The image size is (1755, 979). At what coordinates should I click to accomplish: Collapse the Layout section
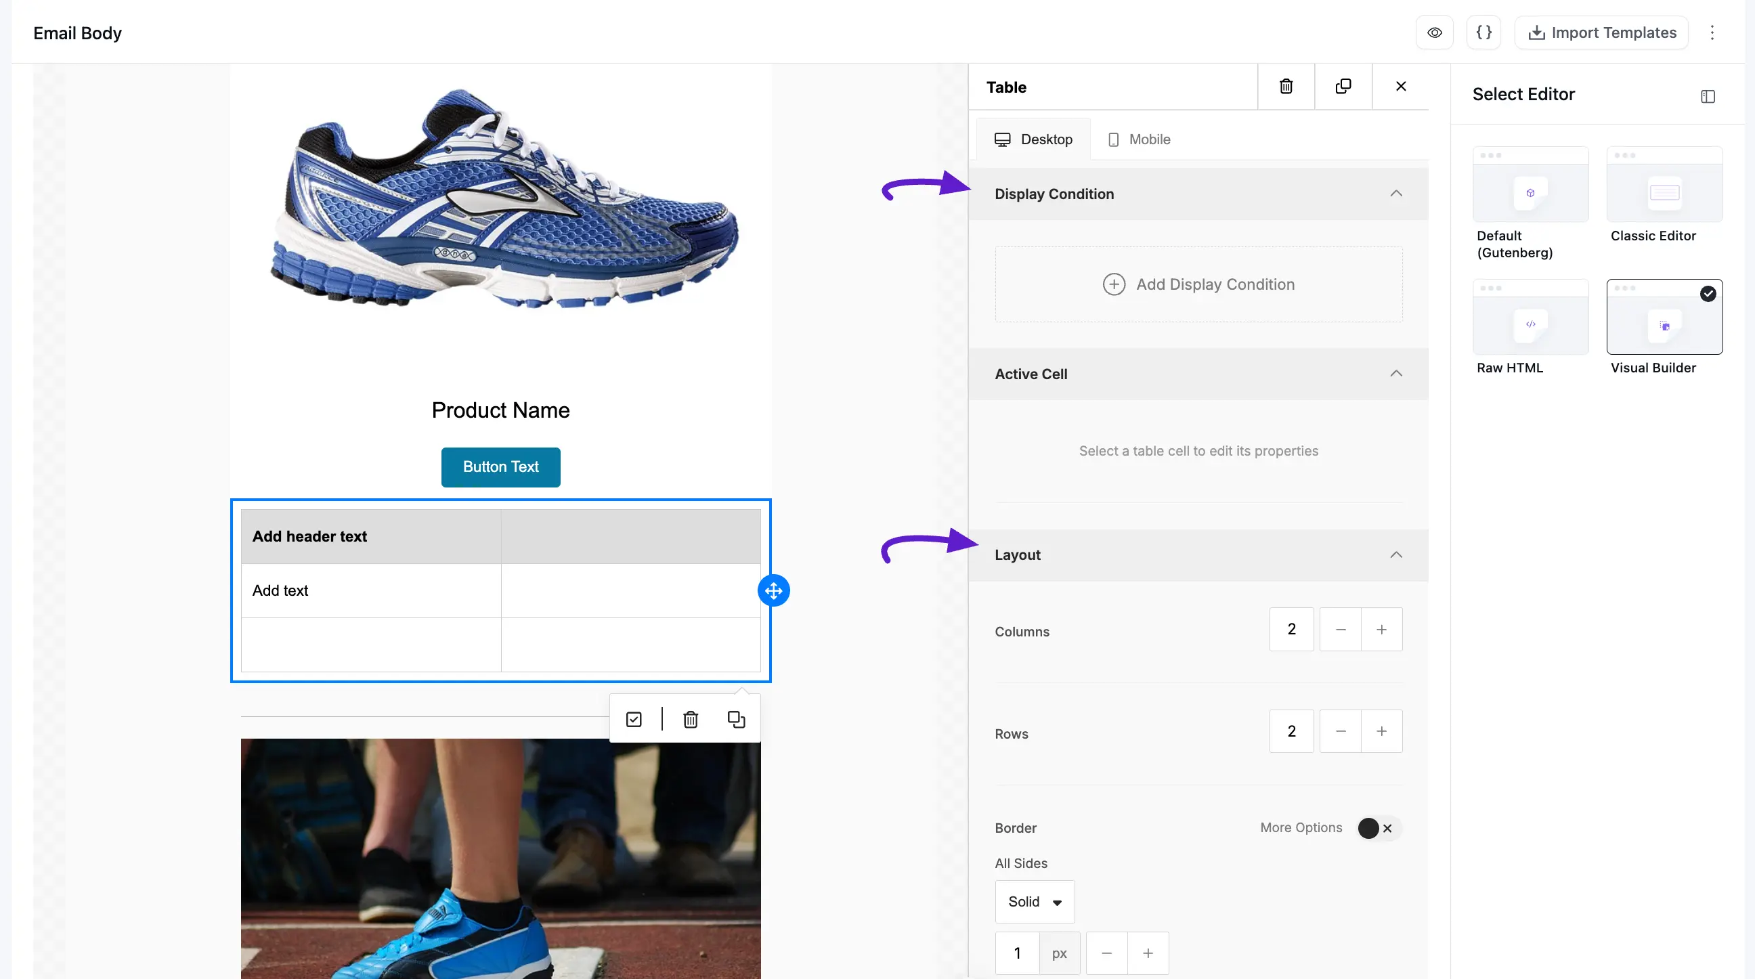pos(1396,555)
